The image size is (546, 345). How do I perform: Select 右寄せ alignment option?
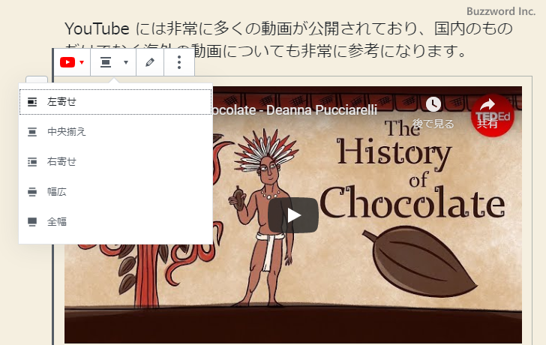click(x=115, y=161)
